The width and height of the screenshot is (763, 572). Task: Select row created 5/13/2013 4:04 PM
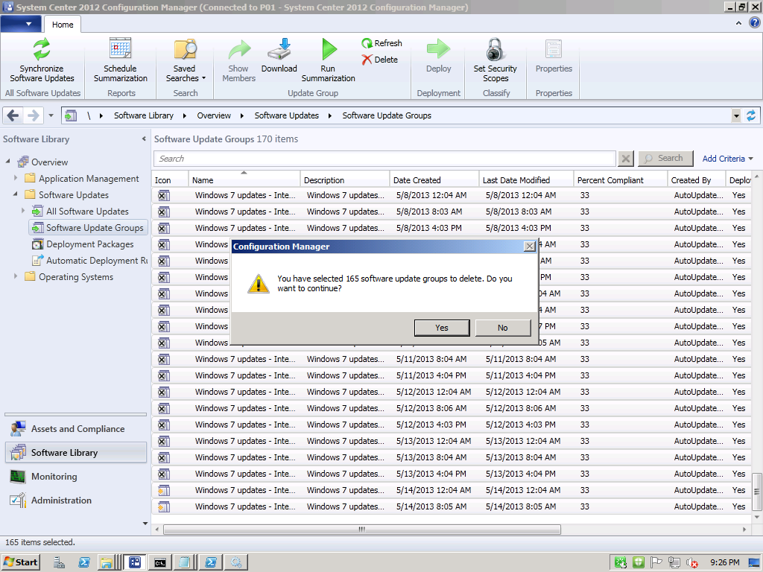click(x=452, y=474)
